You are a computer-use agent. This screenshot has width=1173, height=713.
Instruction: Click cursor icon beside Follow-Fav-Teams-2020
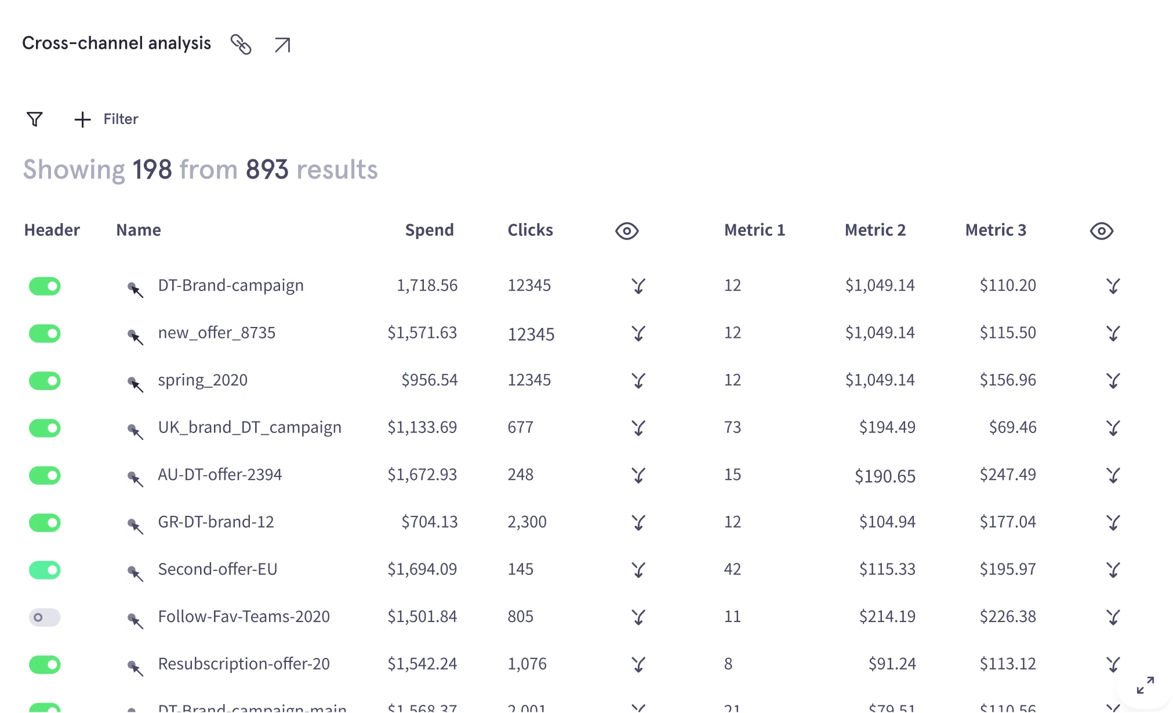135,620
